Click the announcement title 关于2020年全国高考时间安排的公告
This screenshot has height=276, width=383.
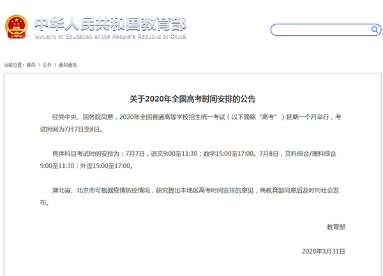click(x=193, y=99)
